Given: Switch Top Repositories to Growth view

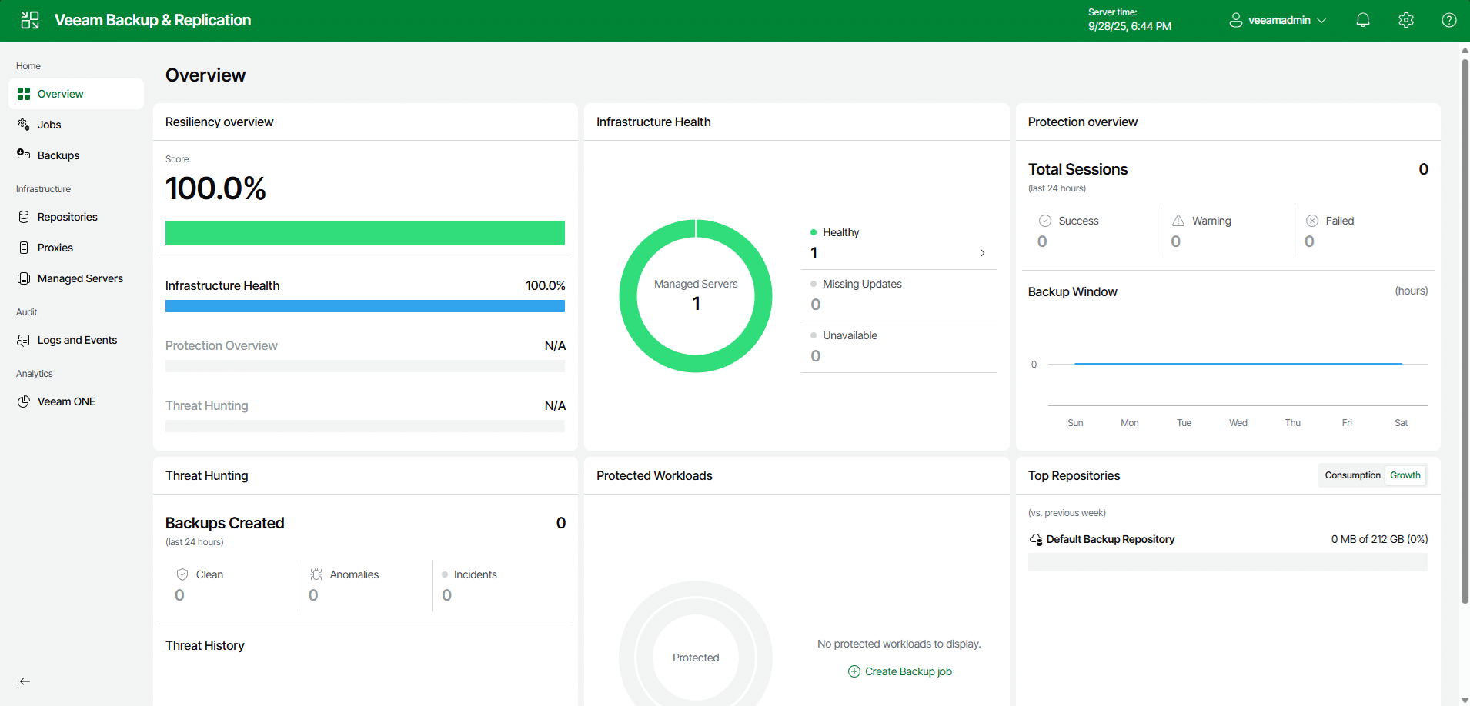Looking at the screenshot, I should point(1405,475).
